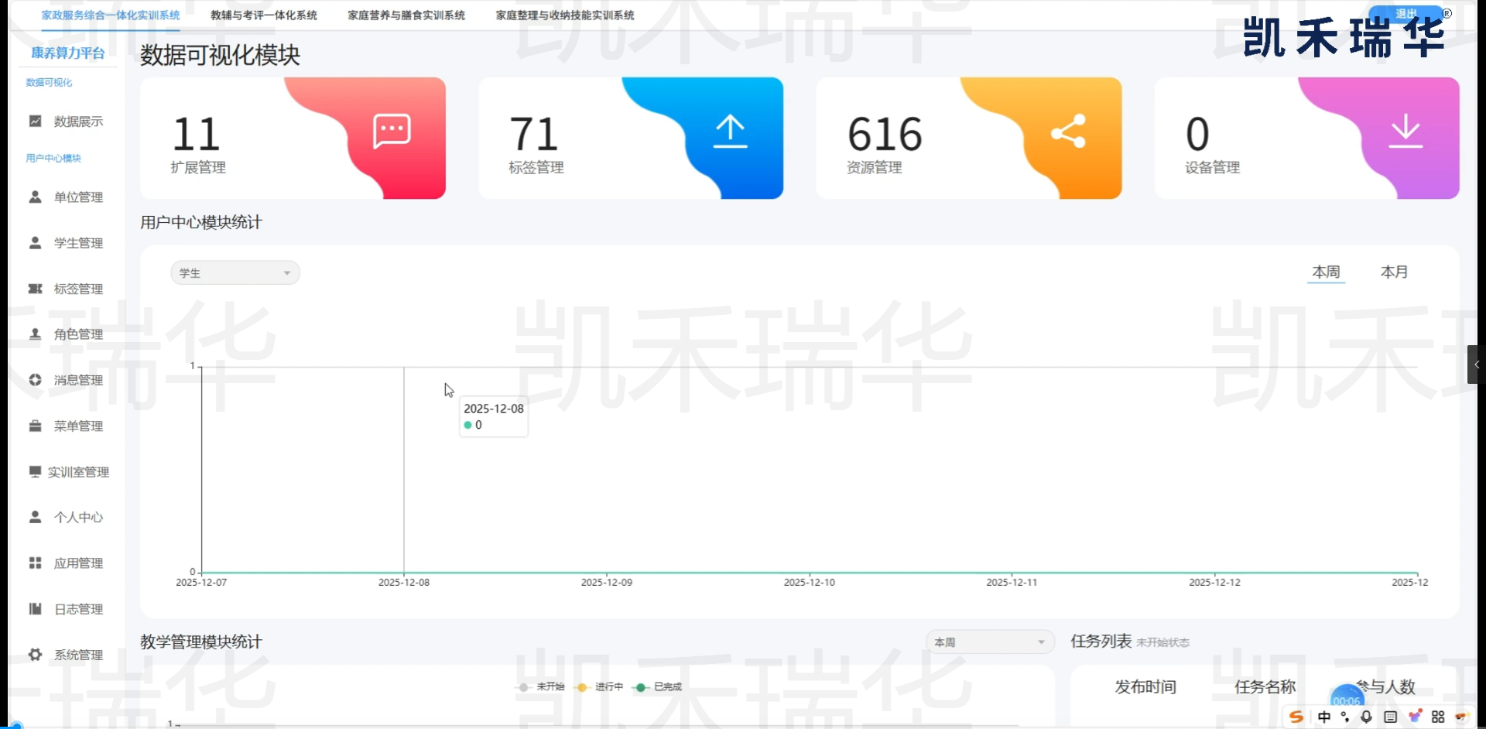The image size is (1486, 729).
Task: Toggle the 未开始 legend item
Action: tap(542, 686)
